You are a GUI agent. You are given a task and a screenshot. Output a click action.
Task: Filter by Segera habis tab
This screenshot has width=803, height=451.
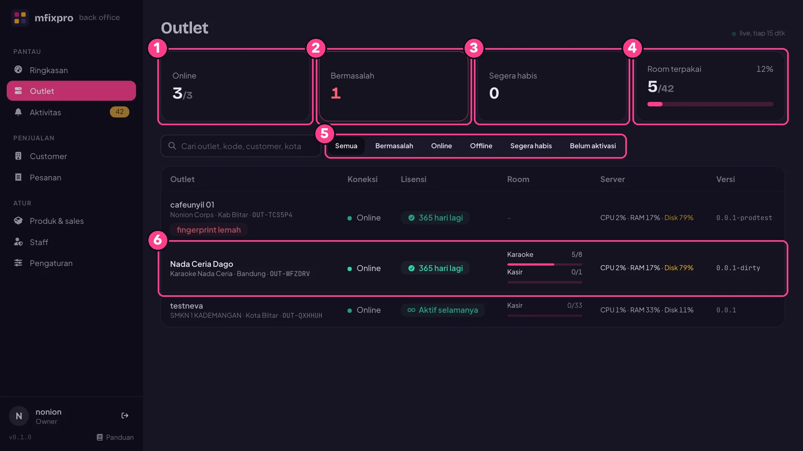[531, 146]
